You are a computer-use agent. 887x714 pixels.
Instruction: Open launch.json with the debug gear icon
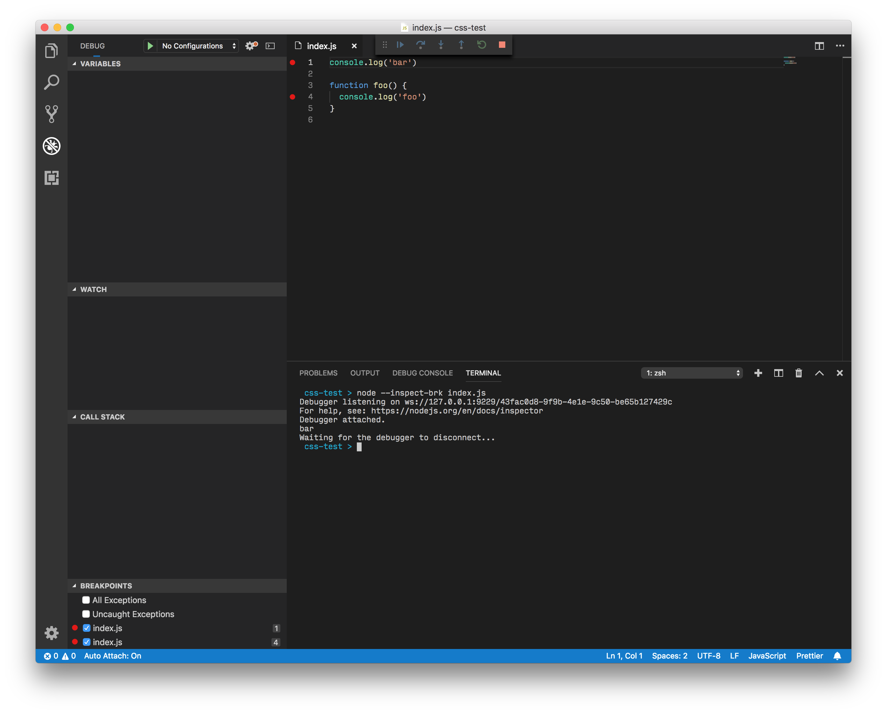[251, 46]
